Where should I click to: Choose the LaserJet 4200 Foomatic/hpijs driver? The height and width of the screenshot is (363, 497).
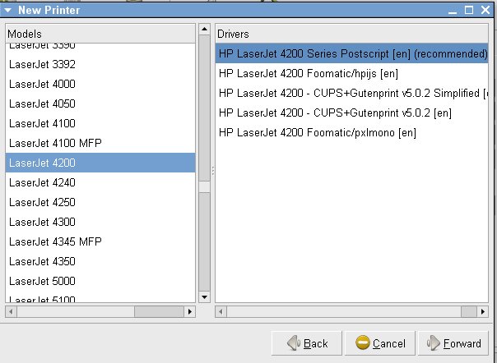click(351, 73)
